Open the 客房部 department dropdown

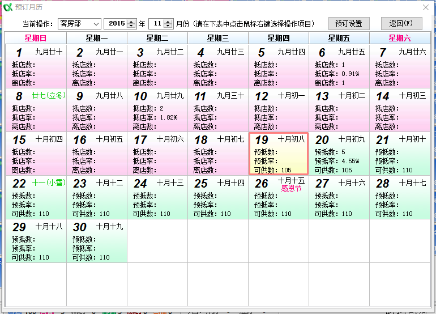(79, 24)
